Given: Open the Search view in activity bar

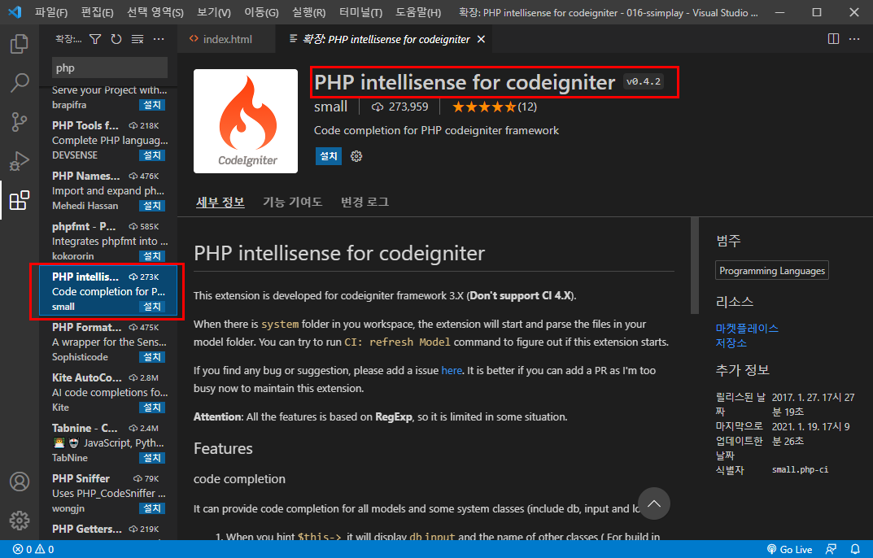Looking at the screenshot, I should pos(20,82).
